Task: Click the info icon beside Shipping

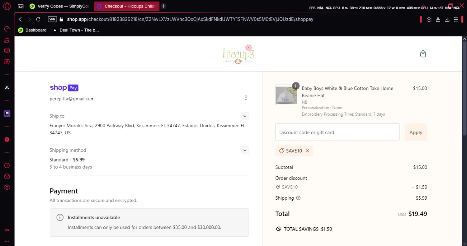Action: pyautogui.click(x=298, y=198)
